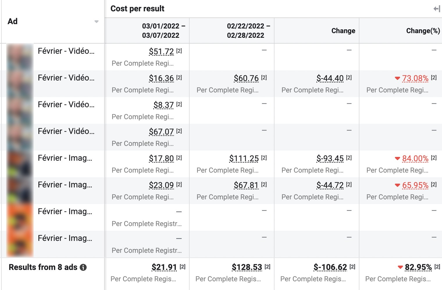Click the $-44.72 change value
Image resolution: width=442 pixels, height=290 pixels.
point(330,185)
